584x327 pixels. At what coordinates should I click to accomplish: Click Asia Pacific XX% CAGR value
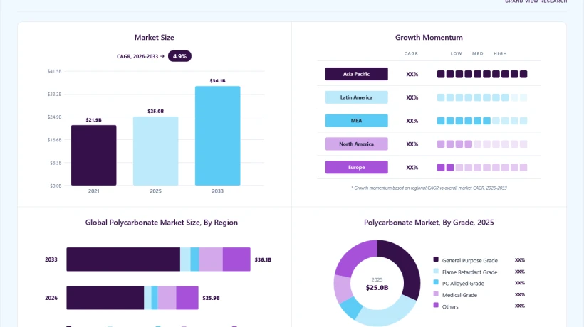tap(412, 75)
